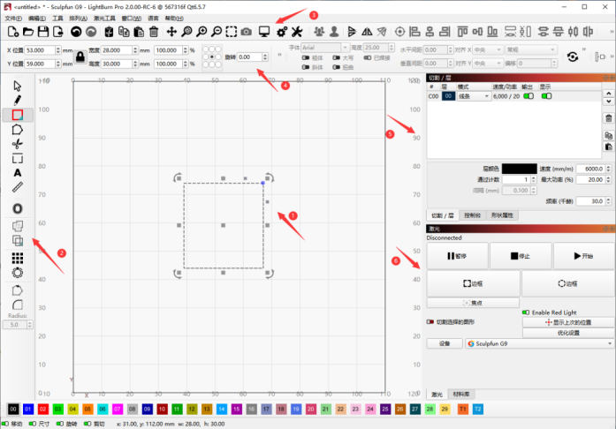616x429 pixels.
Task: Toggle the Enable Red Light switch
Action: tap(526, 312)
